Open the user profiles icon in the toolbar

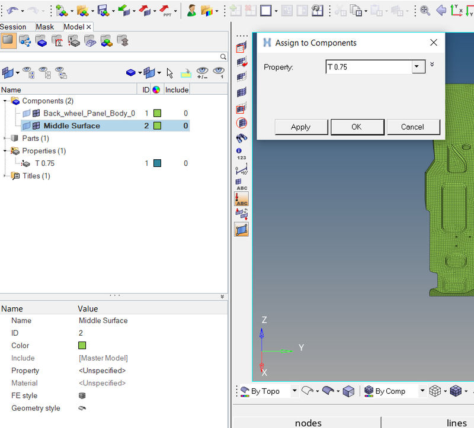coord(191,9)
